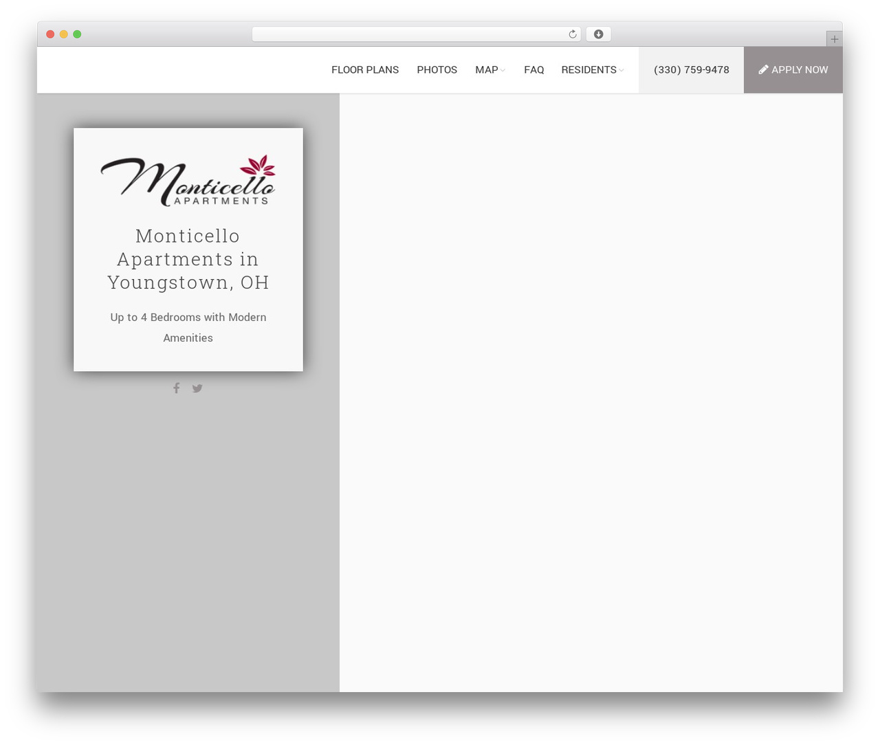Visit the FAQ page

point(534,70)
